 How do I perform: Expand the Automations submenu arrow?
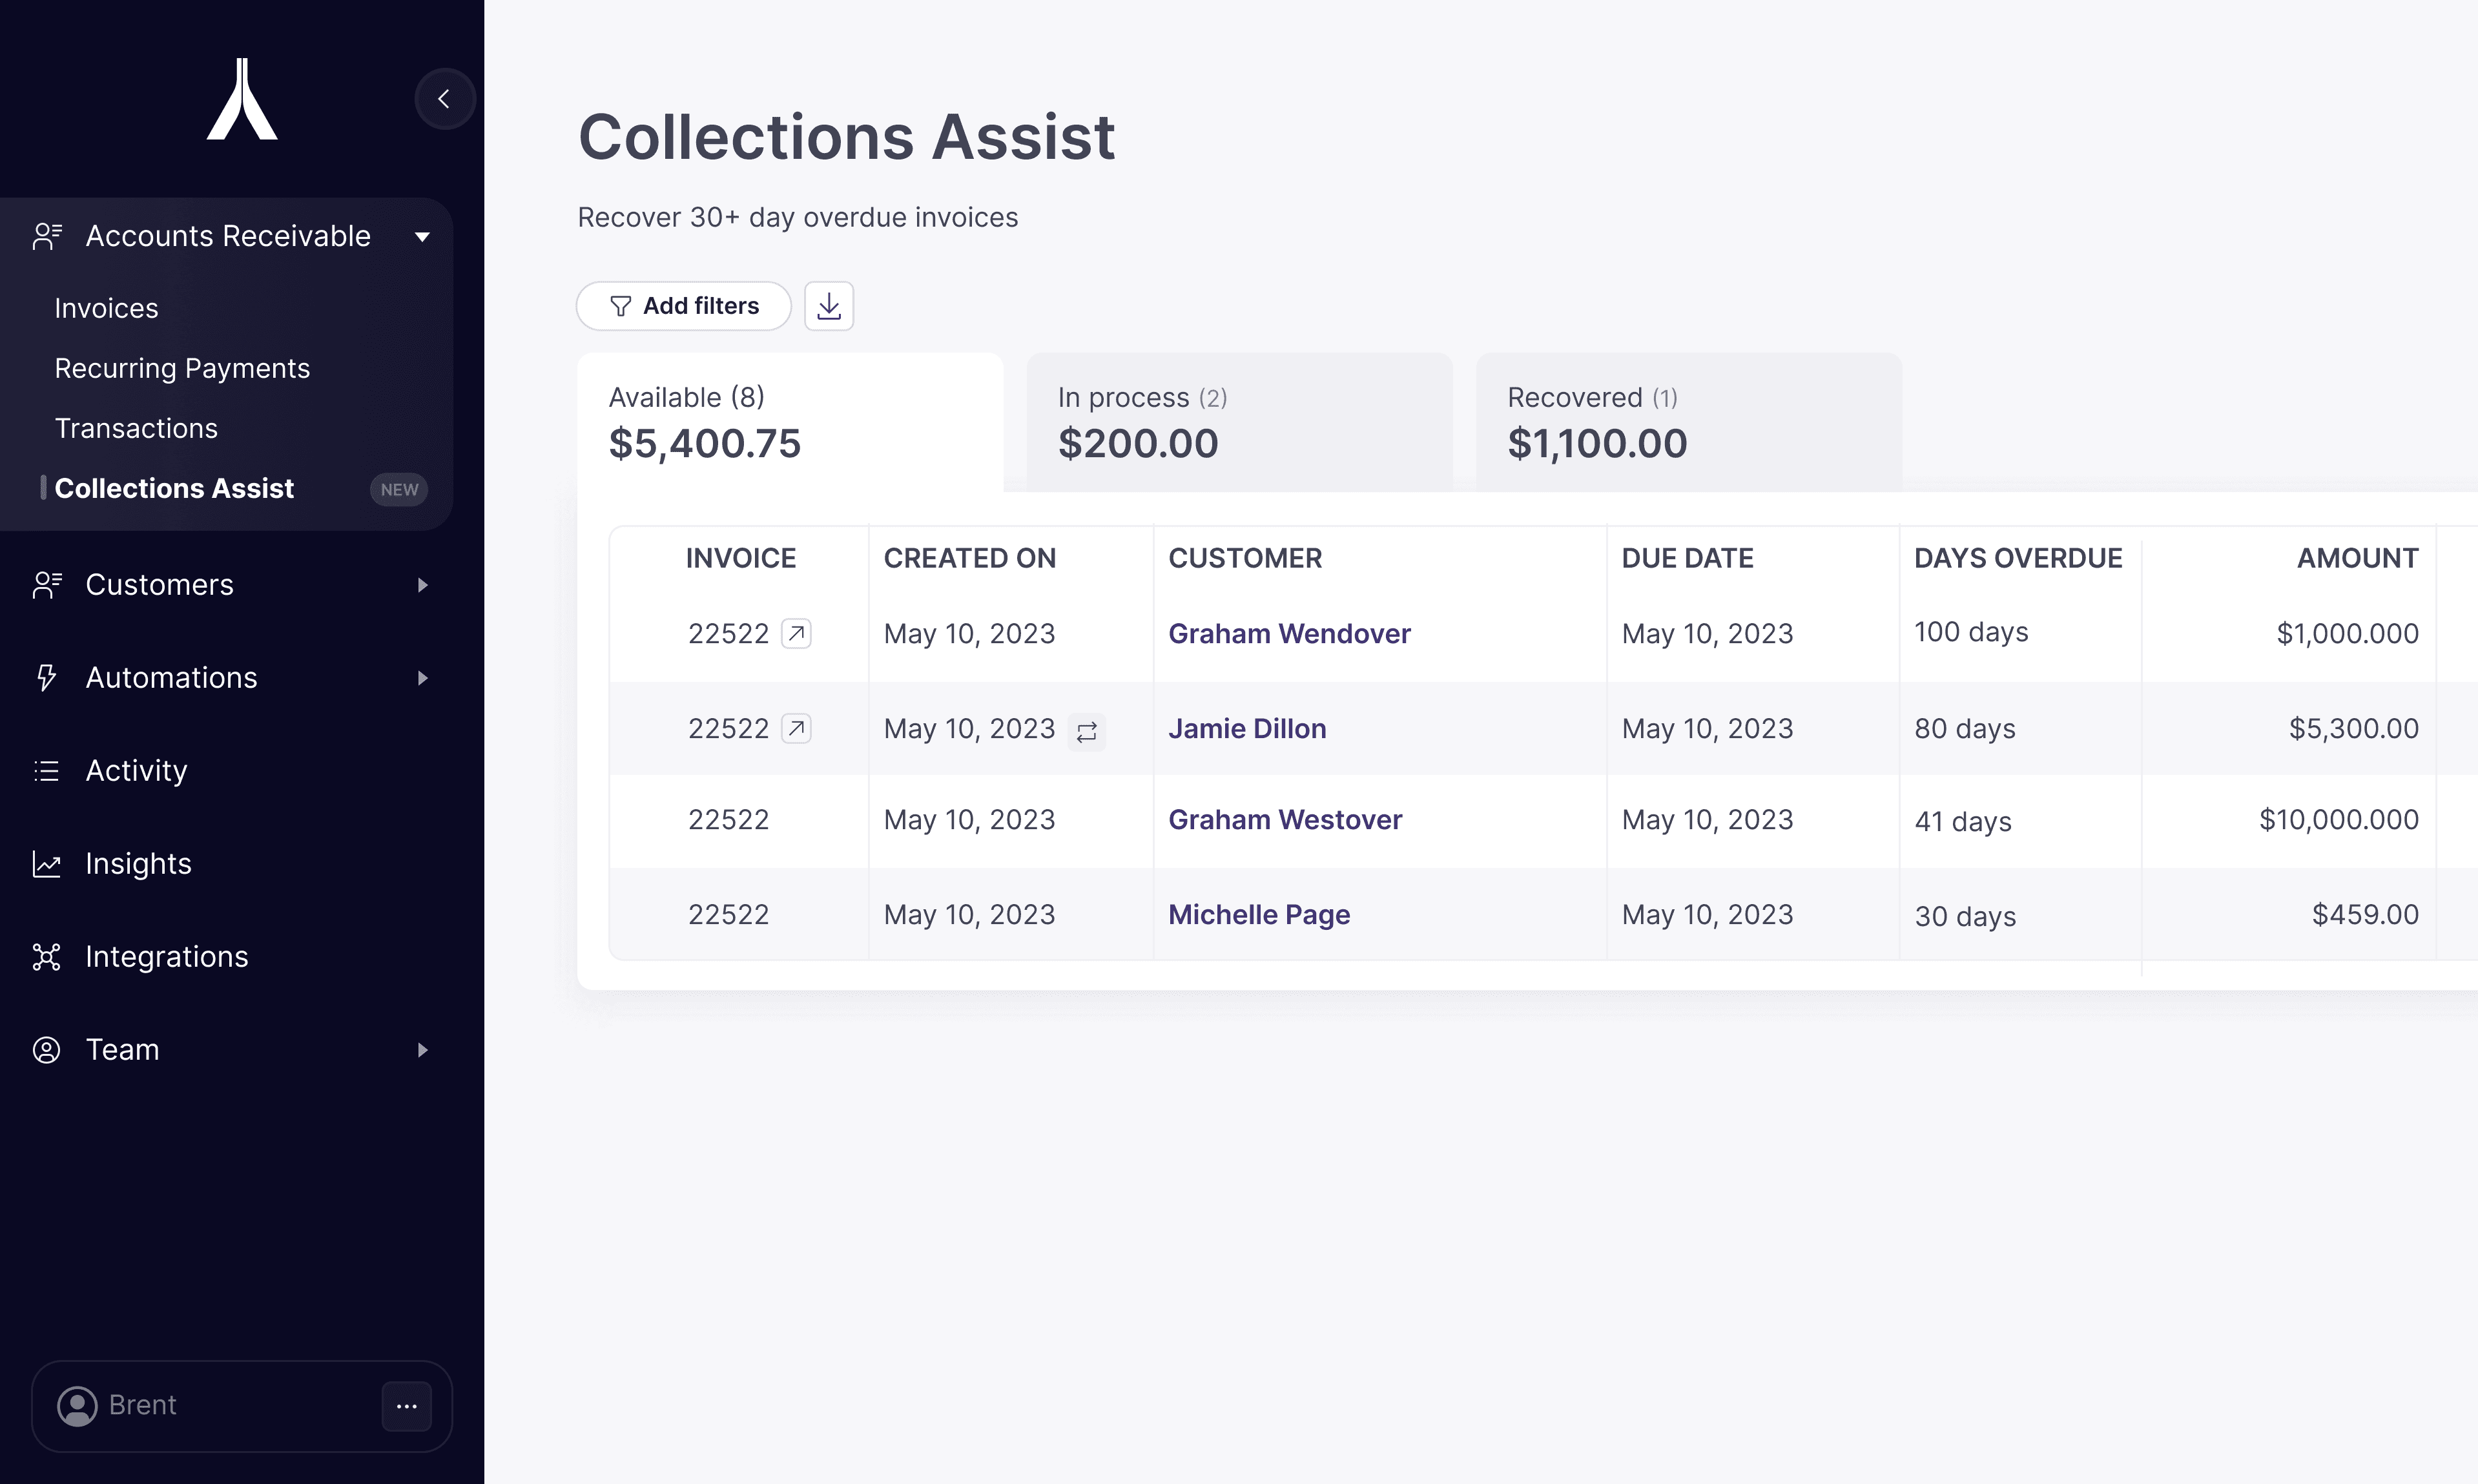pos(422,678)
